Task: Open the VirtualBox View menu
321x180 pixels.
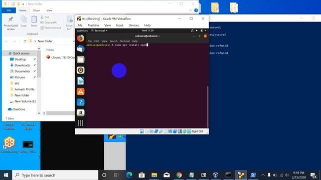Action: (x=107, y=25)
